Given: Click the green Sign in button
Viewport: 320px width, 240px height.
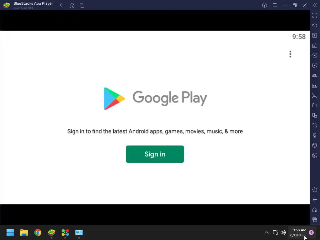Looking at the screenshot, I should (x=155, y=154).
